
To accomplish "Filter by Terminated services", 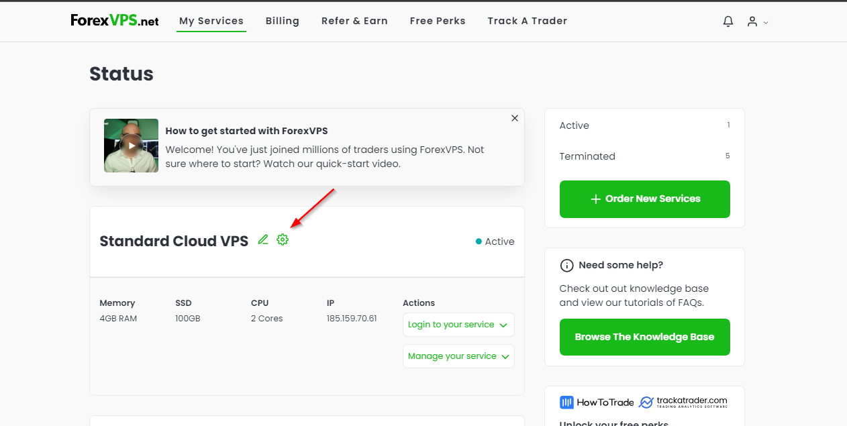I will 587,156.
